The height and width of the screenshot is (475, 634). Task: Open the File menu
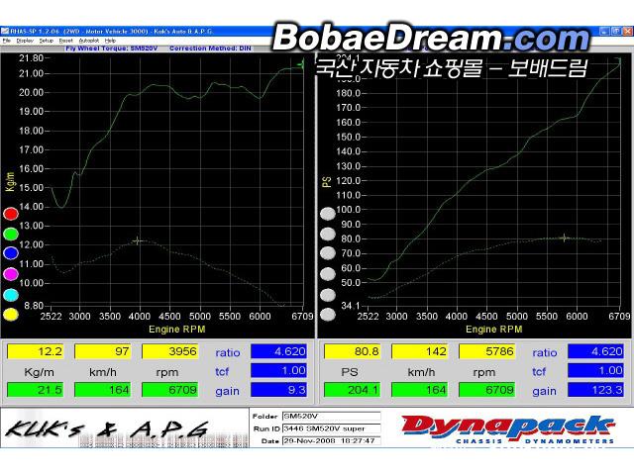(7, 41)
